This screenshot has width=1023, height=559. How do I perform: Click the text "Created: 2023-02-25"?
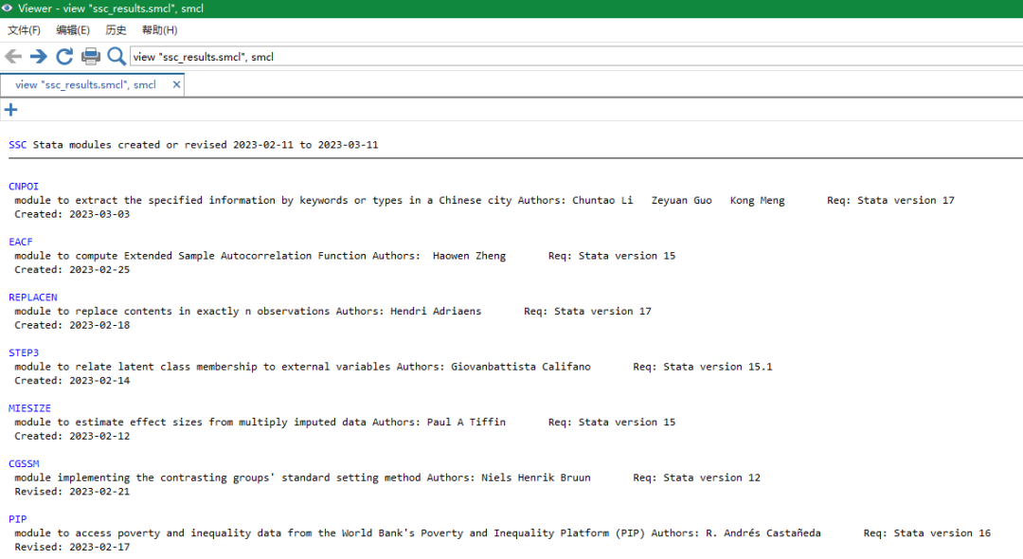tap(72, 269)
